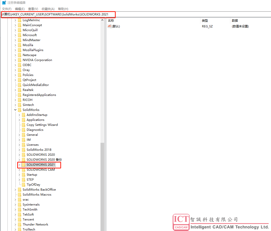Expand the AddInsStartup subkey
271x231 pixels.
[19, 115]
